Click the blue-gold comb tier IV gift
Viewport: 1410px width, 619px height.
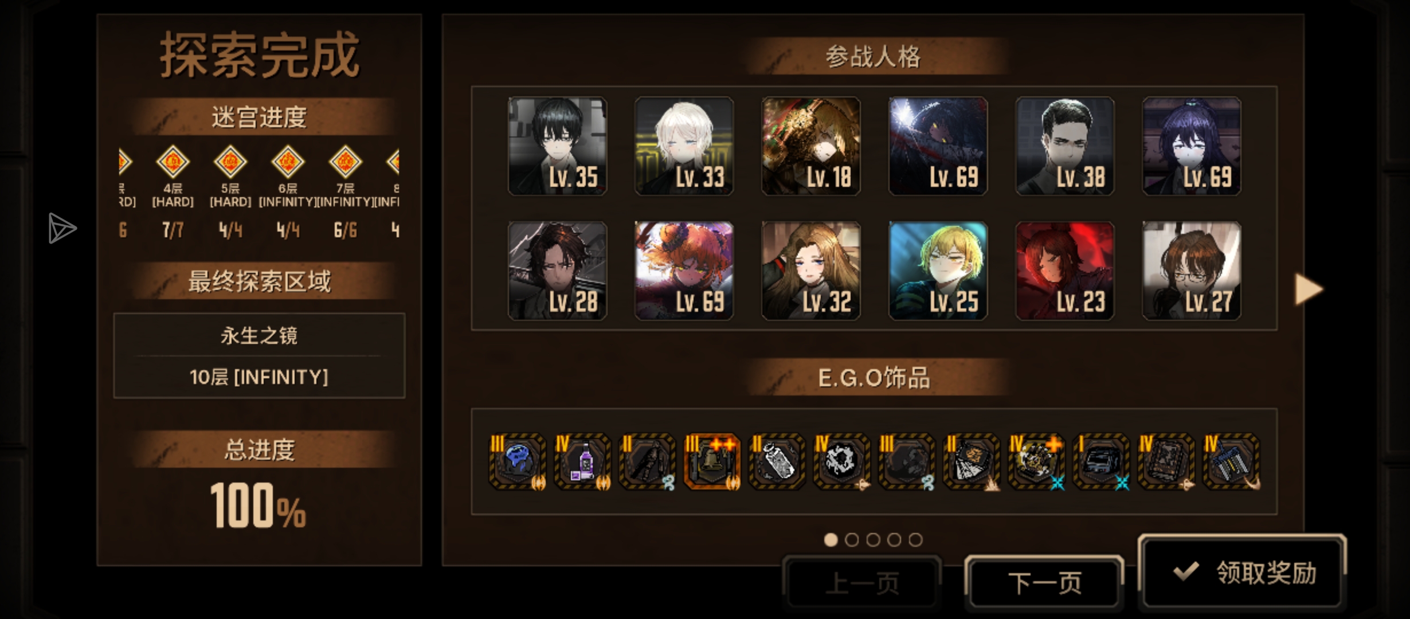pyautogui.click(x=1231, y=461)
